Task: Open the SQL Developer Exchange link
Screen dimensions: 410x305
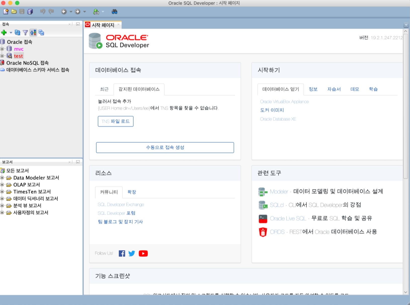Action: (121, 205)
